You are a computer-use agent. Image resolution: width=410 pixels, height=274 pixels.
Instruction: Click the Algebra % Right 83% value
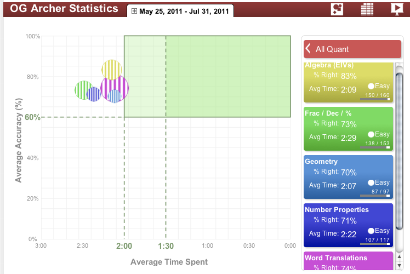[x=349, y=76]
